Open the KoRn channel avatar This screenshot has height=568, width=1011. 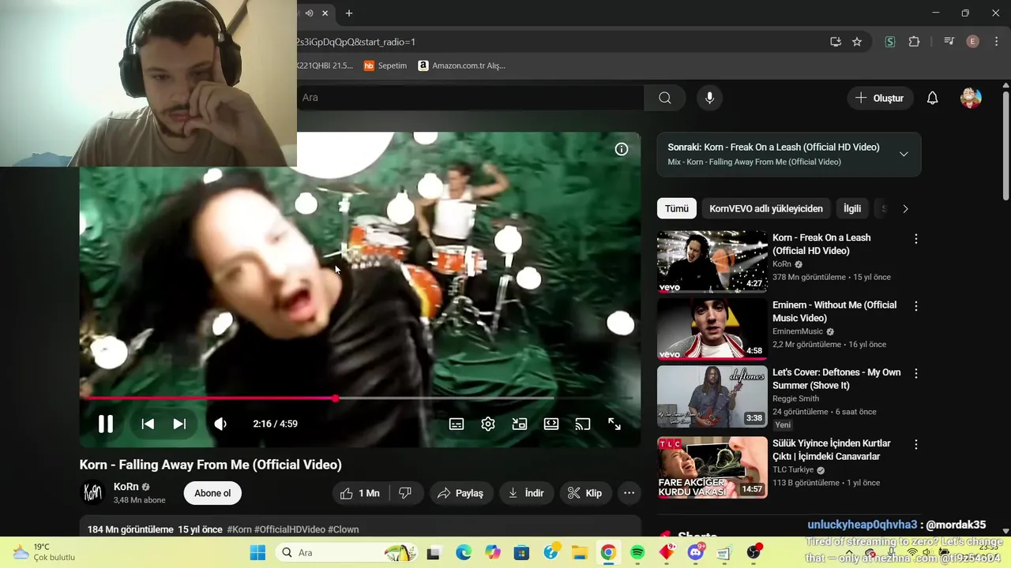pyautogui.click(x=93, y=493)
